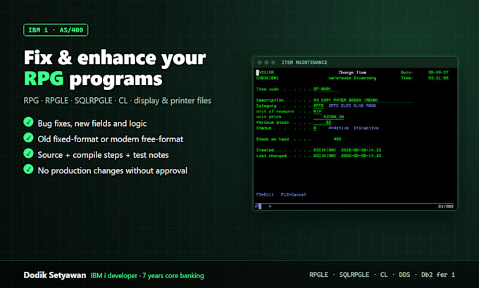Click the Bug fixes, new fields and logic text
The image size is (479, 288).
tap(92, 123)
